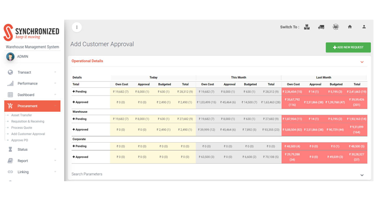Open the three-dot options menu
The image size is (374, 223).
(x=77, y=27)
